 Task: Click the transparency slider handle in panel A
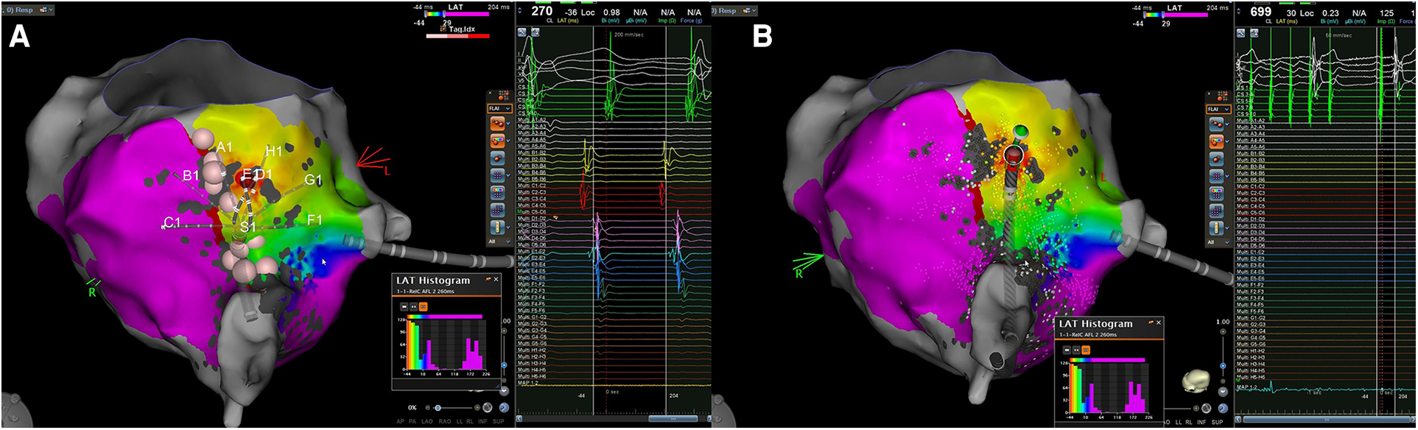click(438, 407)
